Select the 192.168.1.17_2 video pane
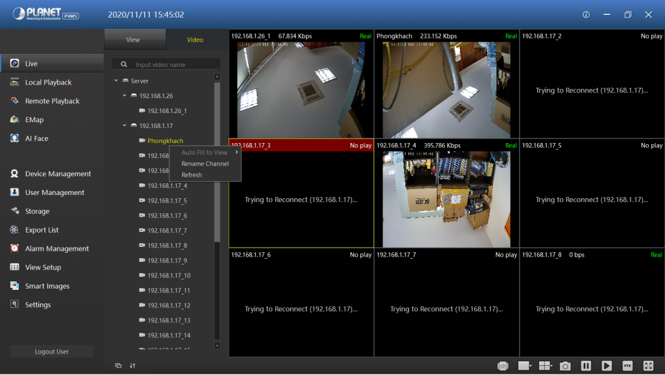Image resolution: width=665 pixels, height=375 pixels. pos(592,84)
